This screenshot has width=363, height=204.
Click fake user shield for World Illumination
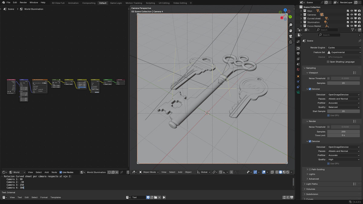click(x=110, y=172)
